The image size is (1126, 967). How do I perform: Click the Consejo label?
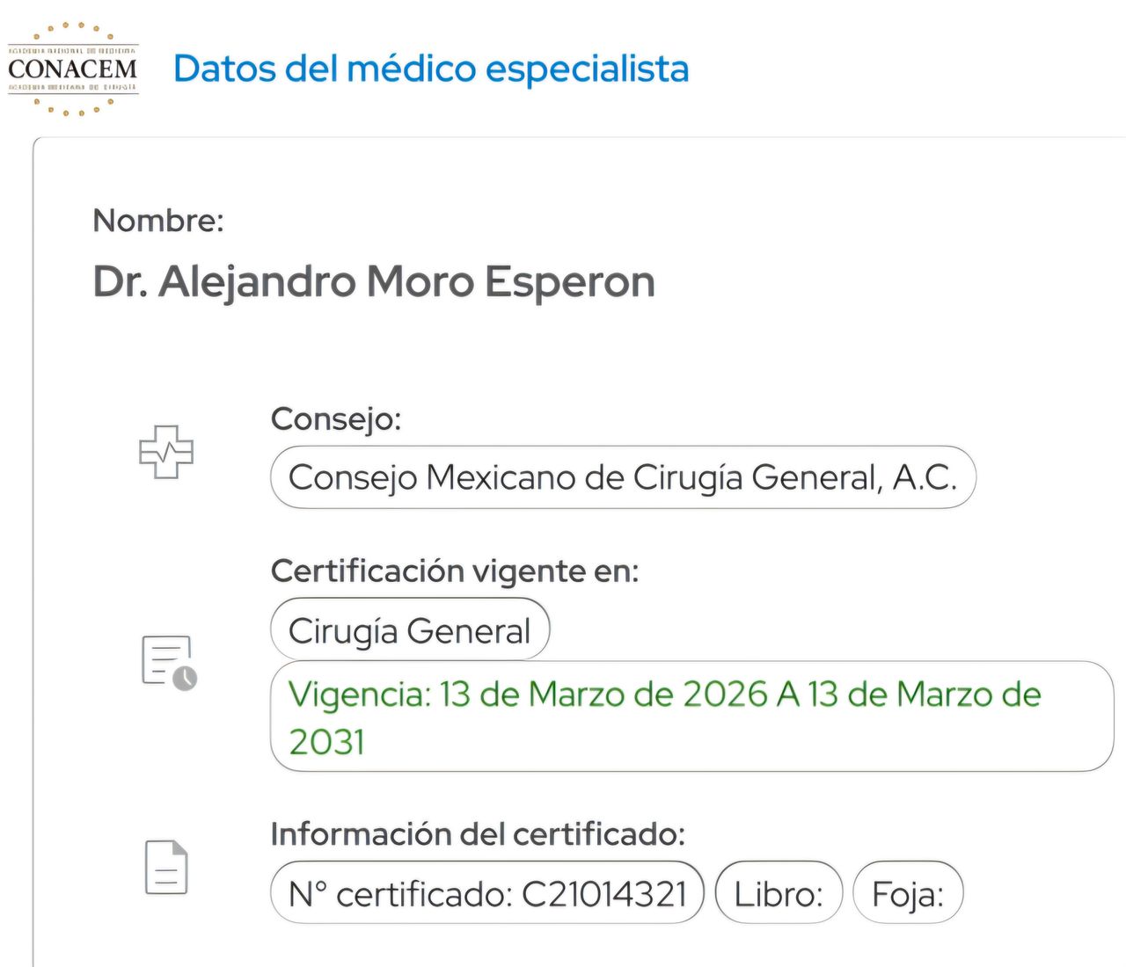point(336,419)
